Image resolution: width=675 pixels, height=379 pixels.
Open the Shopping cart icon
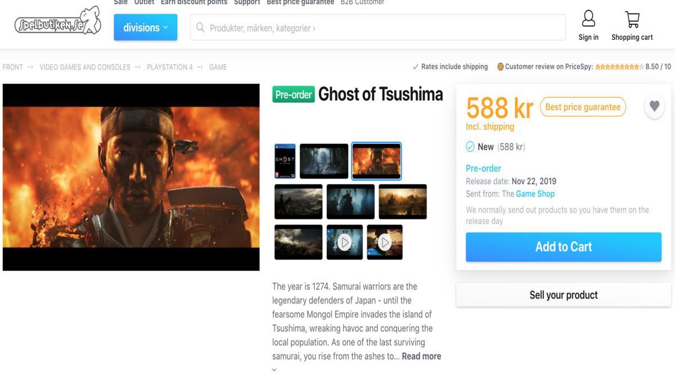tap(632, 19)
